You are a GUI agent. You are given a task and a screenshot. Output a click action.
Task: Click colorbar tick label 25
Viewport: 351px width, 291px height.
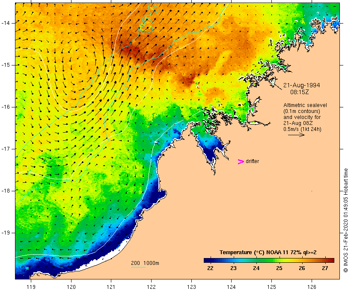(x=279, y=268)
